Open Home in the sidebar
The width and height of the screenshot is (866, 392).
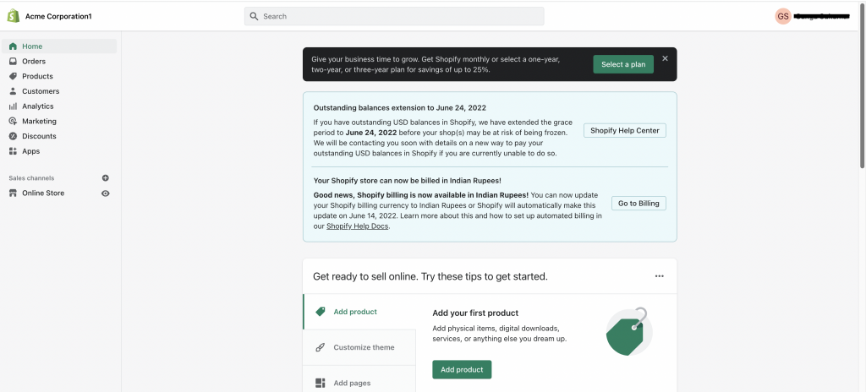click(59, 46)
